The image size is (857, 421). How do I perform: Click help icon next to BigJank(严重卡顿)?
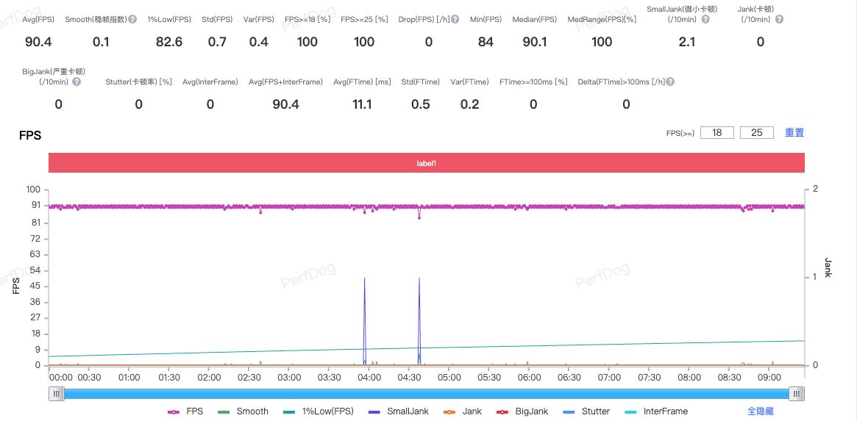77,82
